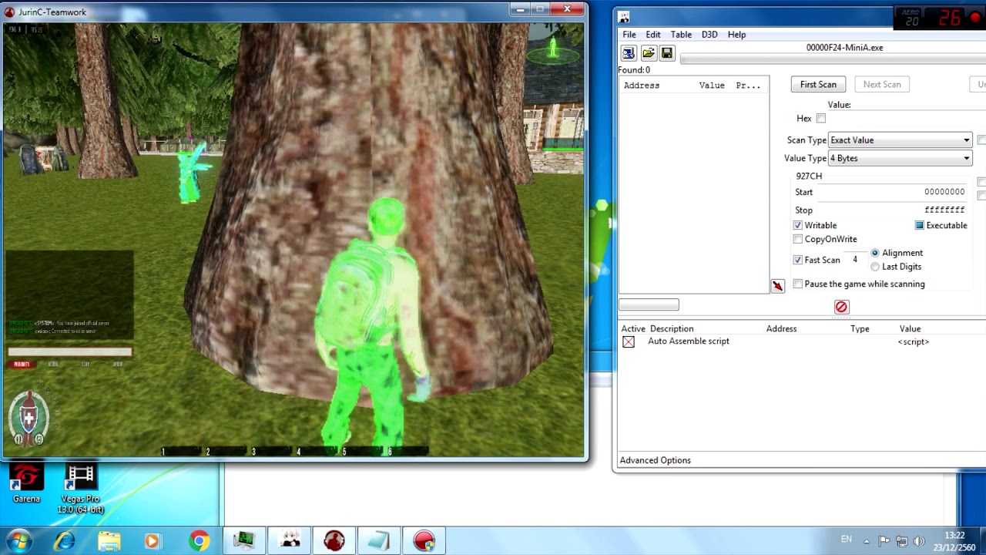Click the action center flag tray icon
The height and width of the screenshot is (555, 986).
pyautogui.click(x=884, y=541)
